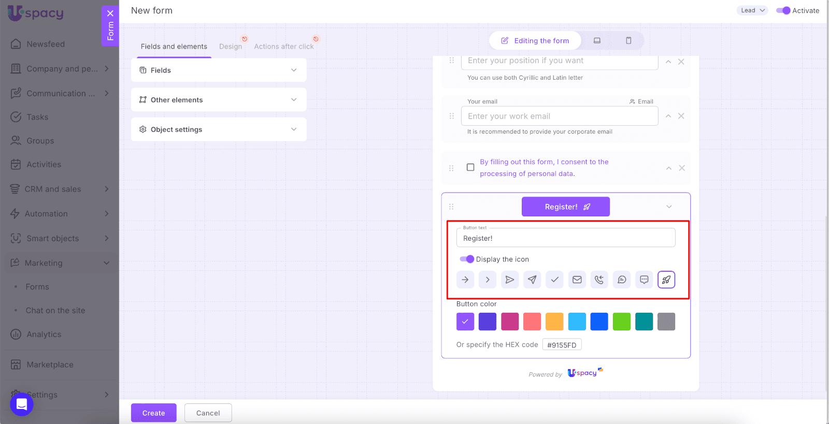Open the chat support widget
Viewport: 829px width, 424px height.
(x=22, y=404)
